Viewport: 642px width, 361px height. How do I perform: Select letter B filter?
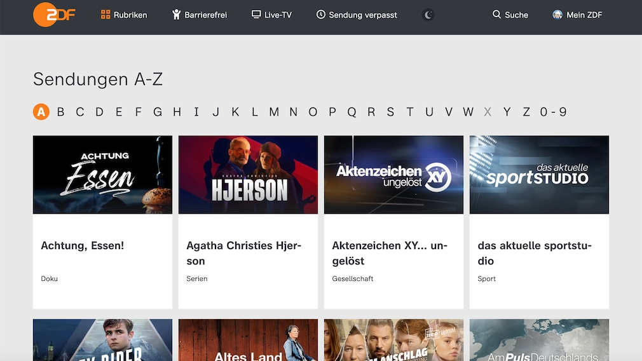(x=60, y=112)
